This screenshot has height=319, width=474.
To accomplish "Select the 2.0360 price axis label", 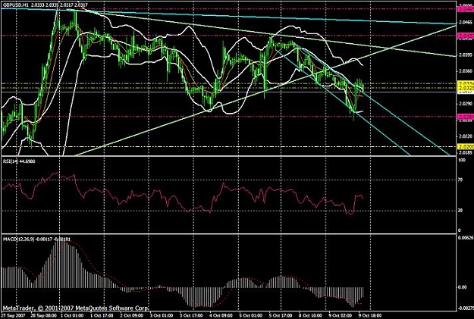I will pyautogui.click(x=466, y=71).
